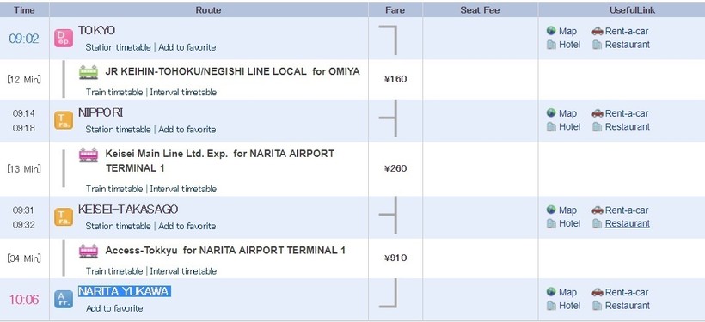Click pink train icon for Keisei Main Line

point(89,155)
